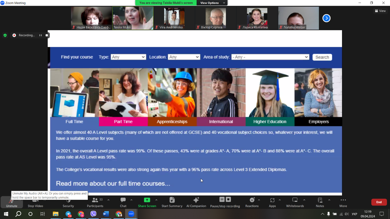
Task: Open the Notes tool
Action: click(320, 203)
